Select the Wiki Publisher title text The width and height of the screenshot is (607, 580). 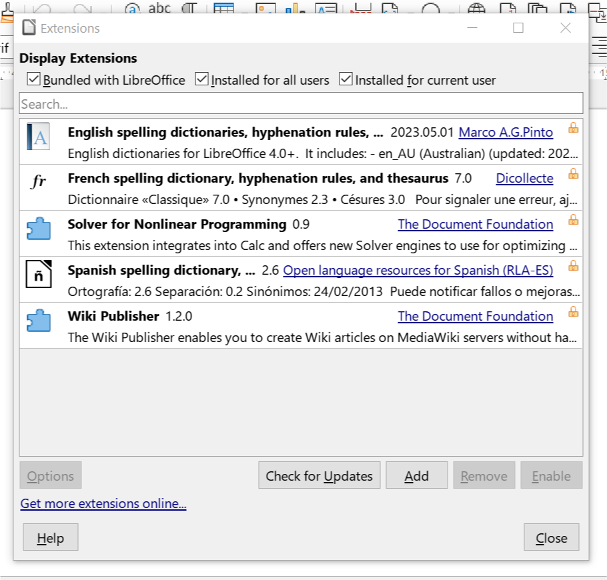point(113,317)
